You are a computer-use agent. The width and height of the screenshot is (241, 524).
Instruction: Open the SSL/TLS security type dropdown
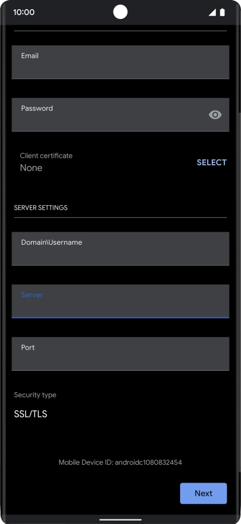point(30,414)
